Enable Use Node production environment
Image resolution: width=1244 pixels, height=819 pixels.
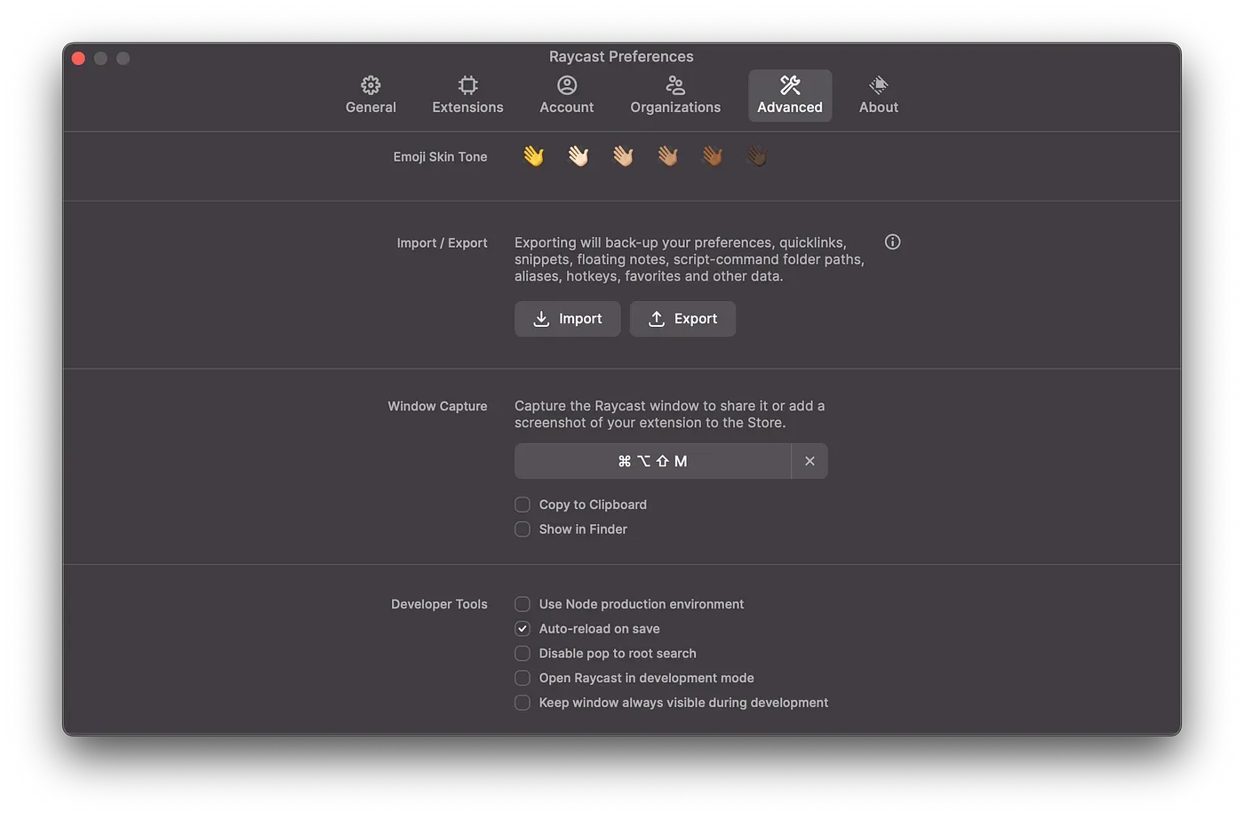522,604
